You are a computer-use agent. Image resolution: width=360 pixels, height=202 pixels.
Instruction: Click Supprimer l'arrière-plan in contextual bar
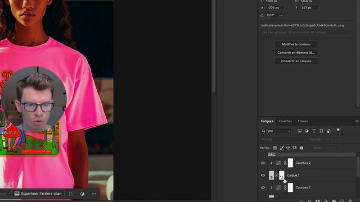tap(38, 194)
